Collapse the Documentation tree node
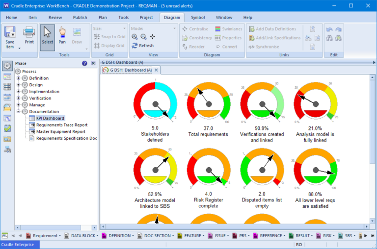This screenshot has height=249, width=377. pos(18,111)
